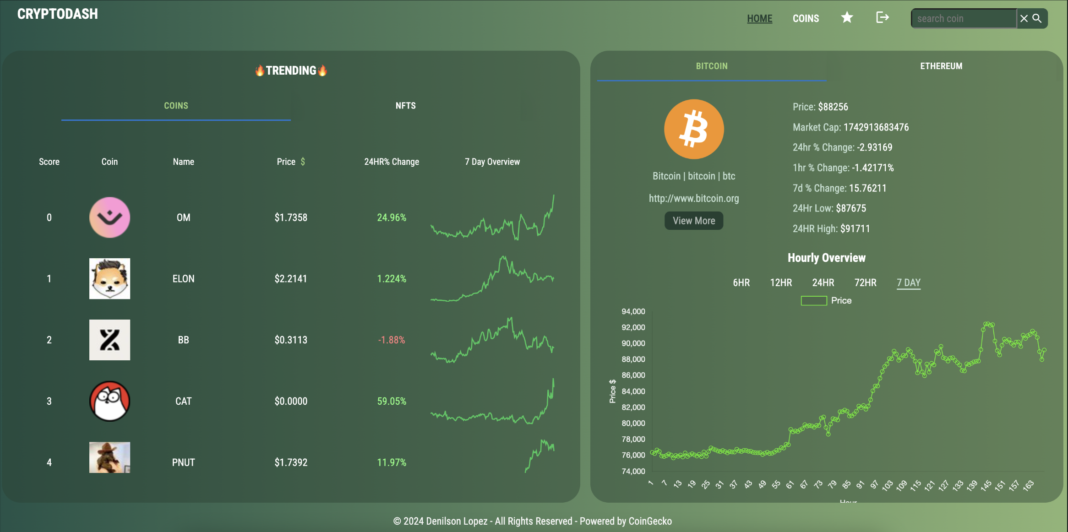Click the 1.224% change value
Viewport: 1068px width, 532px height.
pos(392,279)
